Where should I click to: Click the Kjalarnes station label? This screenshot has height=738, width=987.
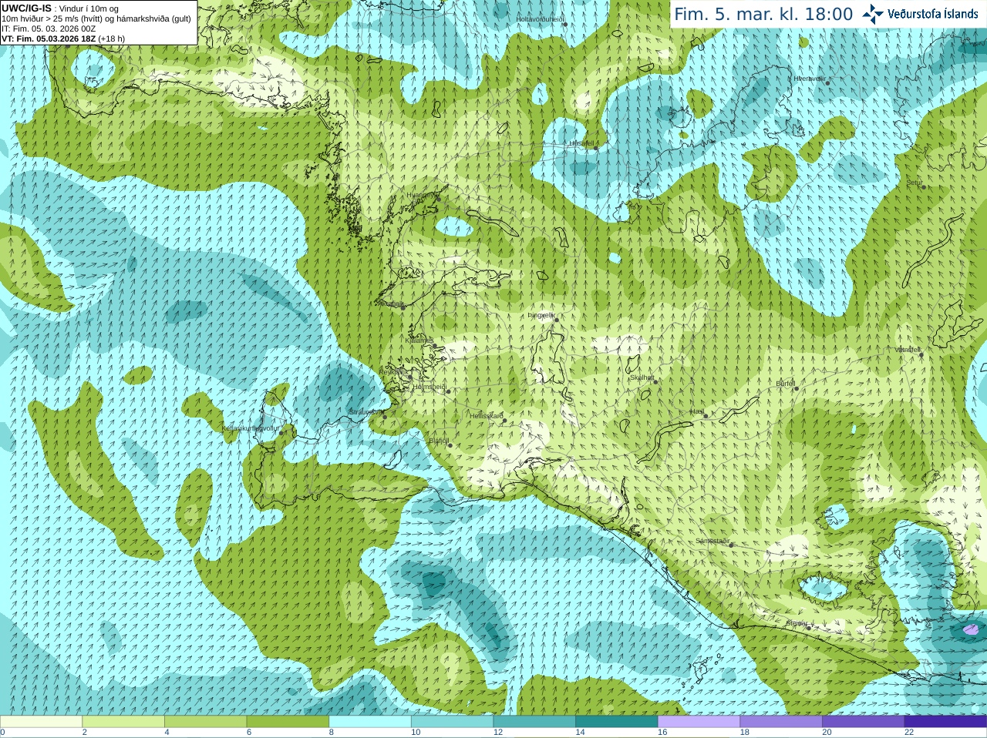point(419,340)
